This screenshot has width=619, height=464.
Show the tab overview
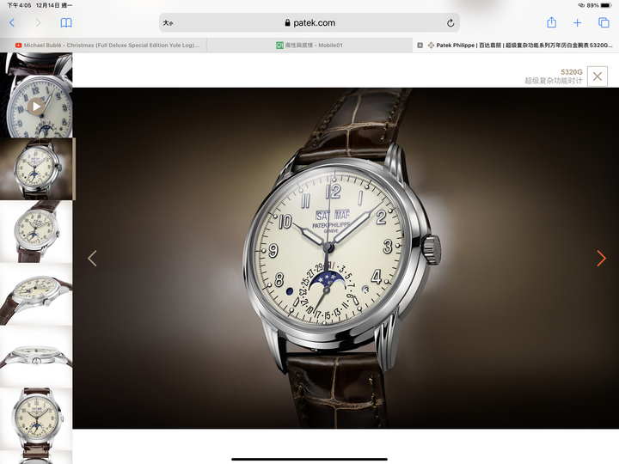604,22
